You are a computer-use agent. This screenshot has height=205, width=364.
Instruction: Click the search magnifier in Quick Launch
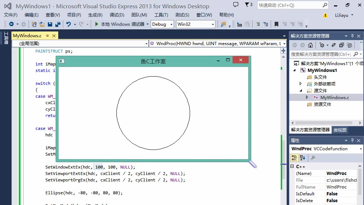(325, 5)
